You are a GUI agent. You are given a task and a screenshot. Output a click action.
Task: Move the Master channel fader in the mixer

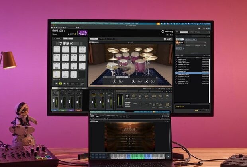108,101
